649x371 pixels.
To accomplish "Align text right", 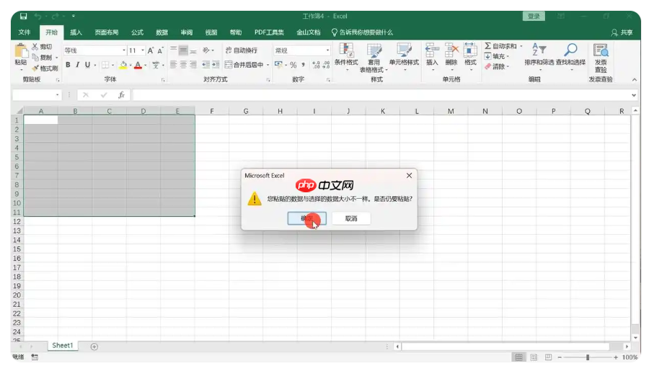I will pos(193,65).
